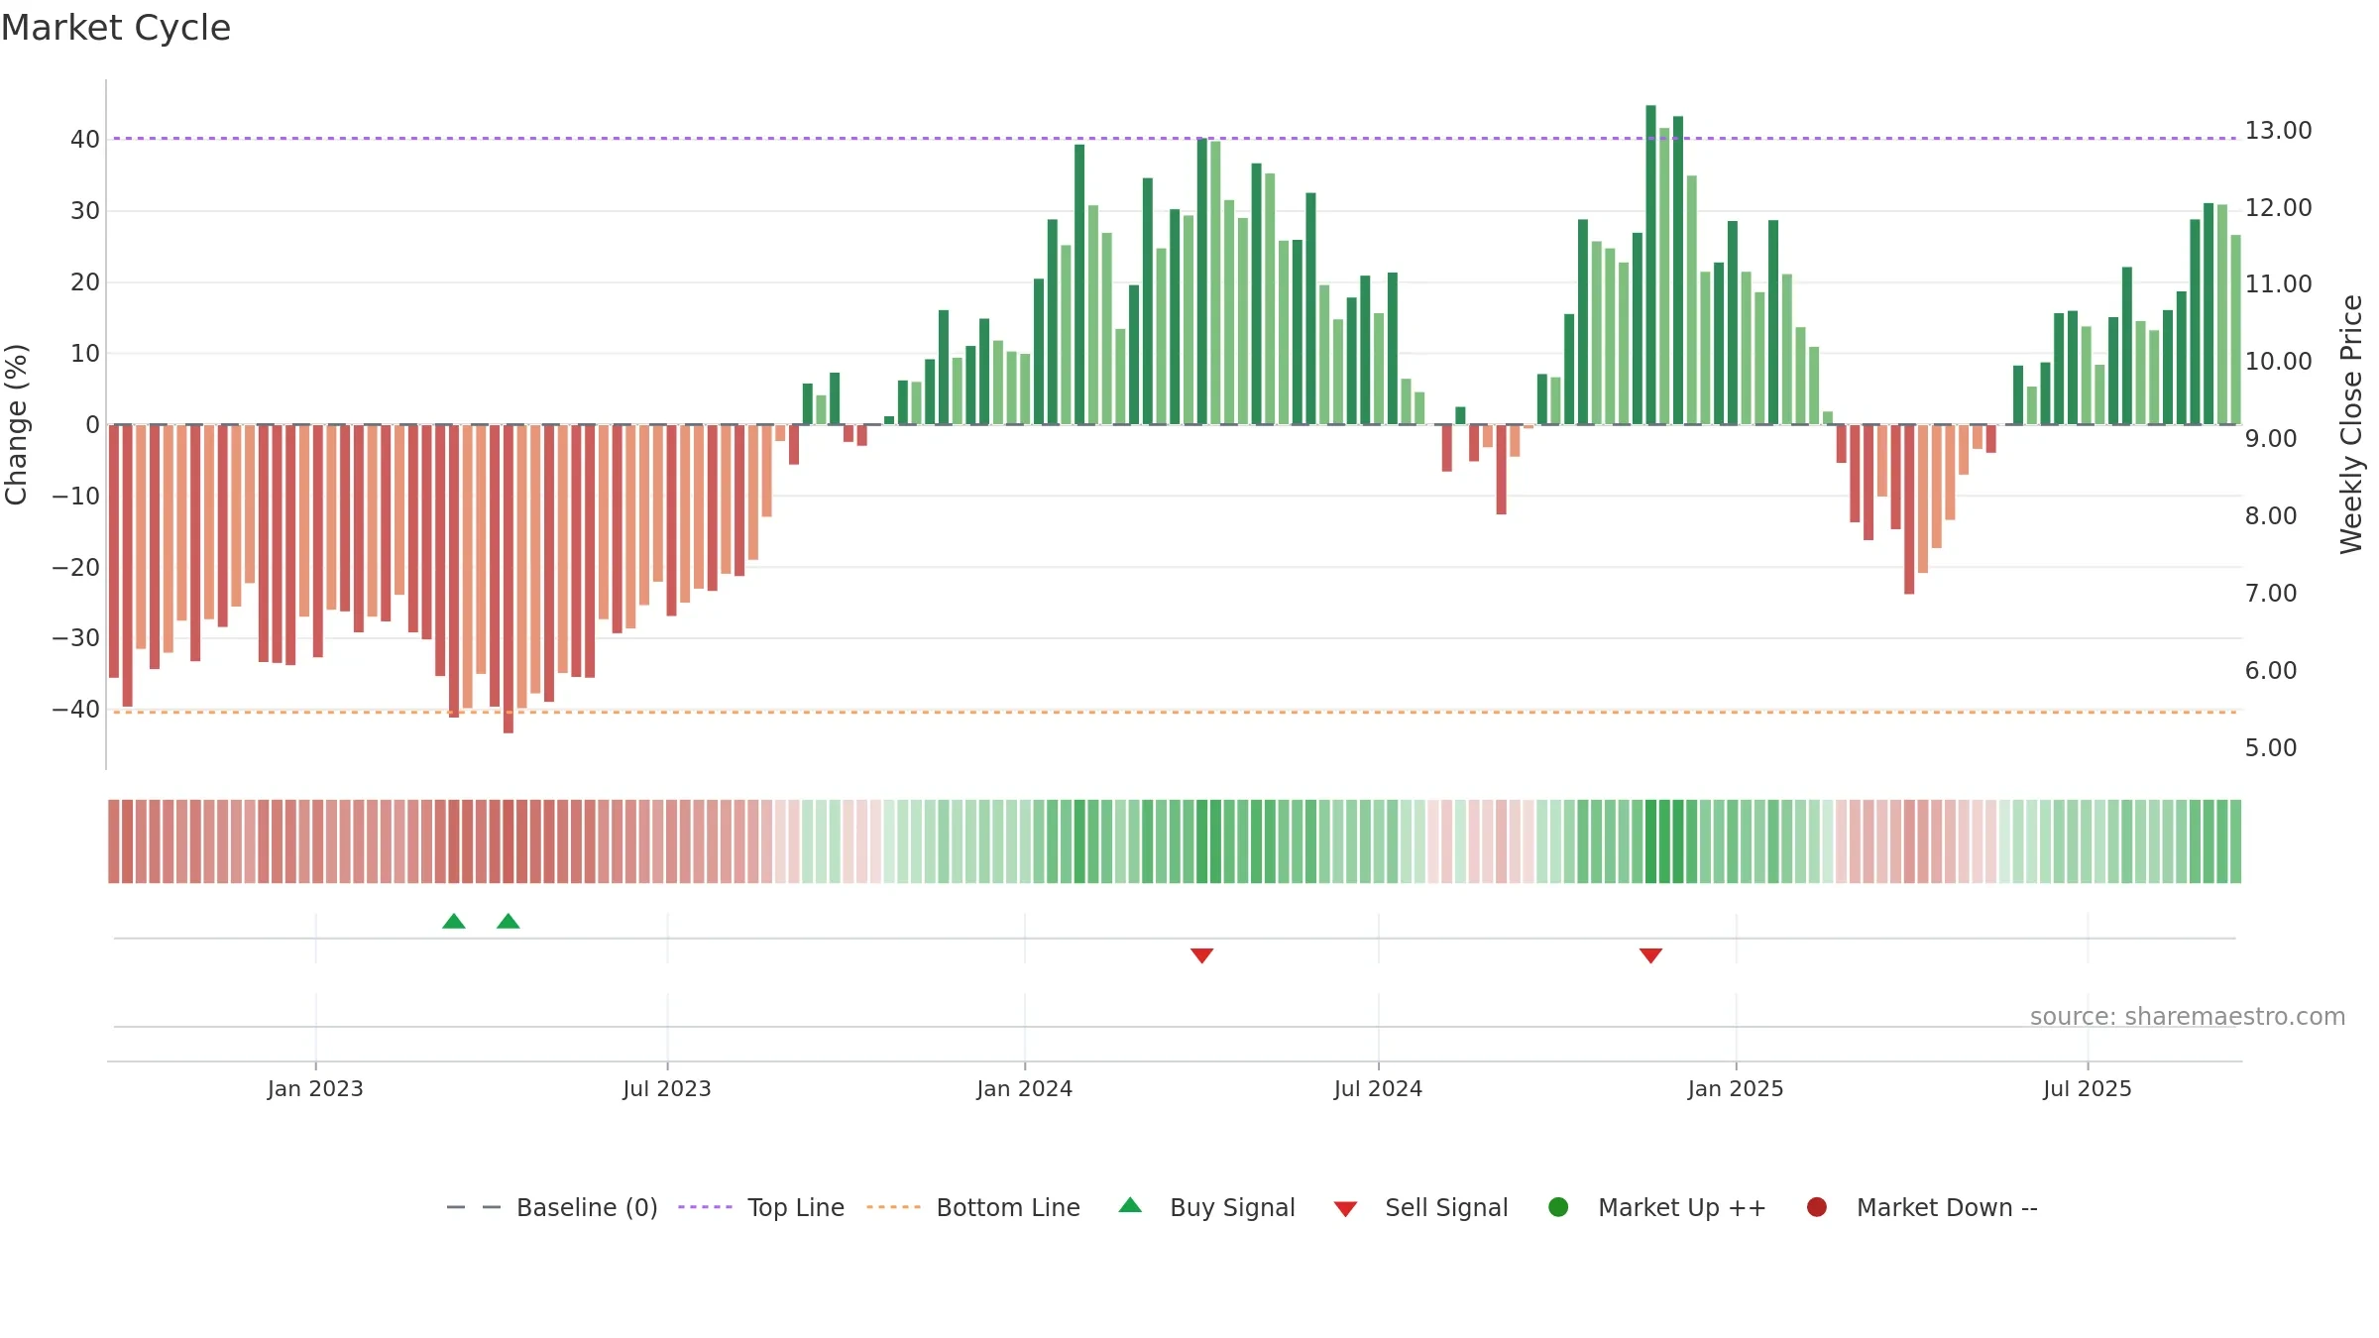Click the 7.00 price tick label
The width and height of the screenshot is (2379, 1338).
(2271, 594)
